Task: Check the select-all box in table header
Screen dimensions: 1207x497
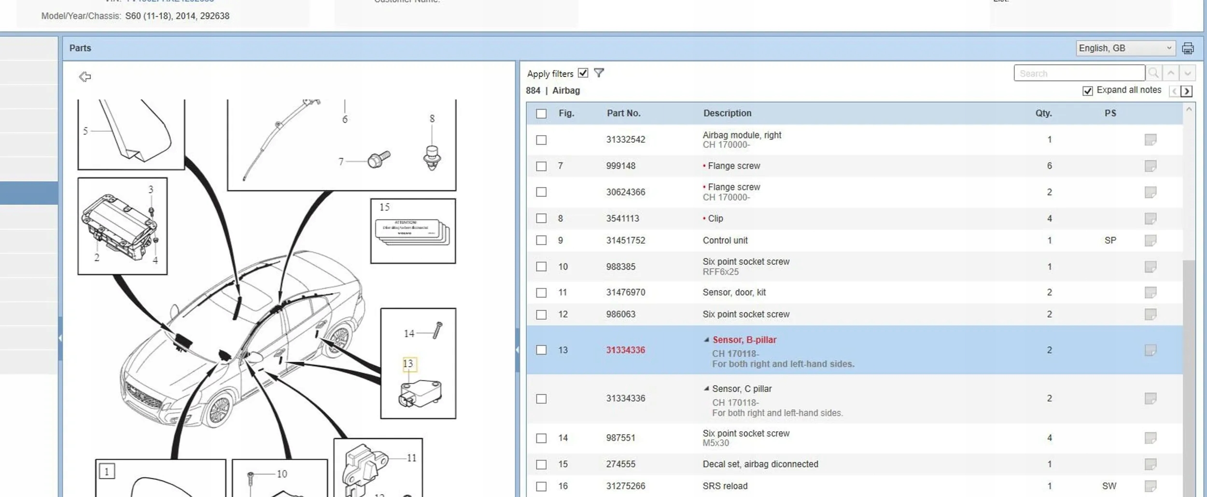Action: tap(541, 113)
